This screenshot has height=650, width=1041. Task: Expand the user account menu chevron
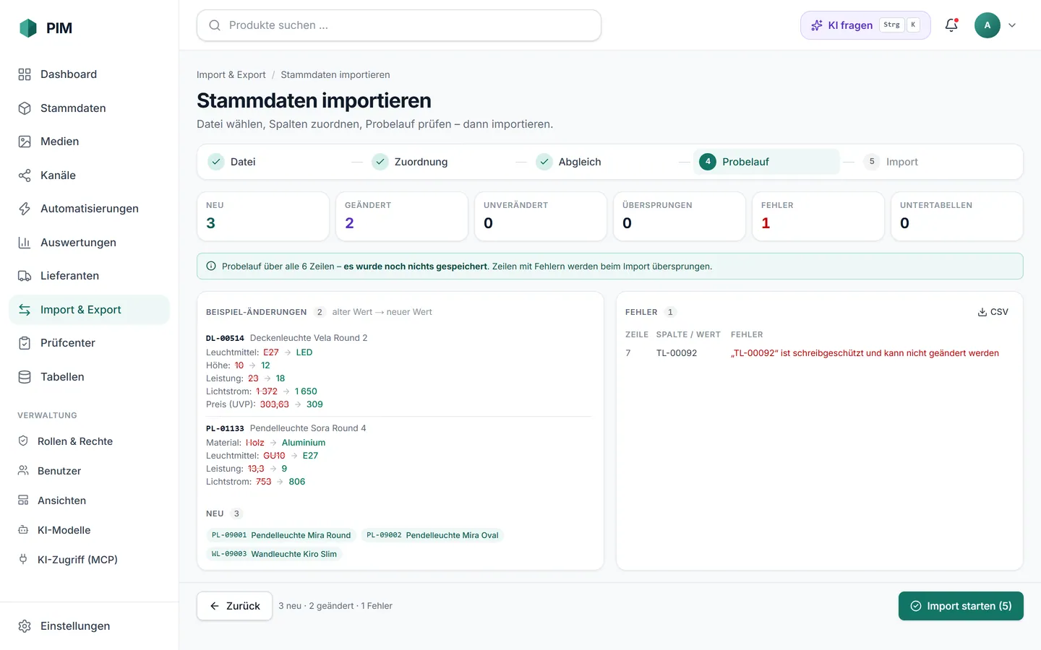(1012, 25)
